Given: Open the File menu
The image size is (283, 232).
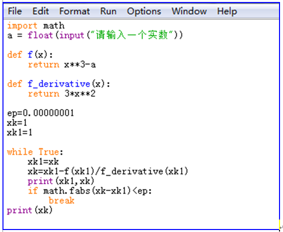Looking at the screenshot, I should [15, 11].
